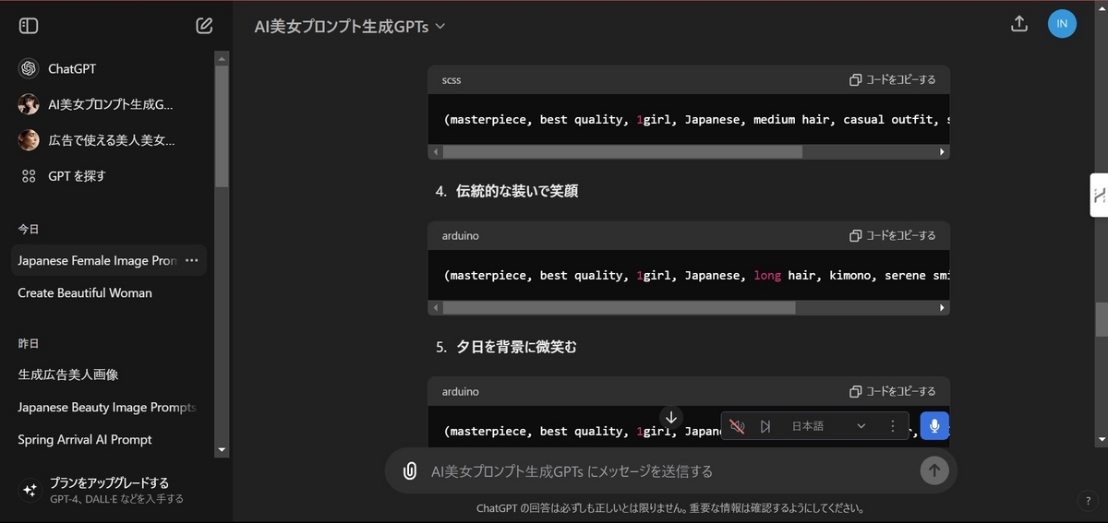
Task: Open the 日本語 language dropdown
Action: coord(828,426)
